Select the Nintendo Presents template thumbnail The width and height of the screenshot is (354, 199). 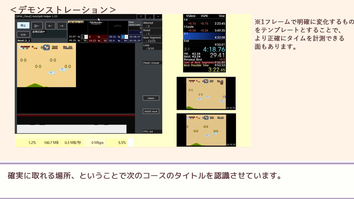(x=98, y=28)
